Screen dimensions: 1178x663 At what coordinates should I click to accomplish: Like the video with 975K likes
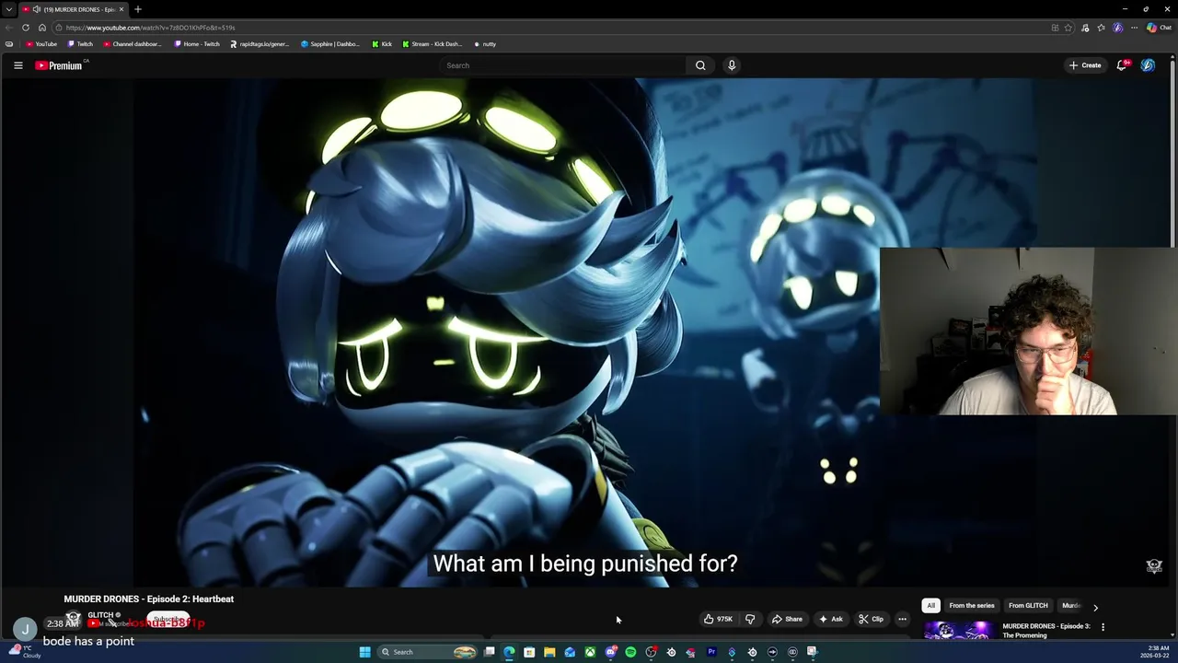[x=718, y=619]
